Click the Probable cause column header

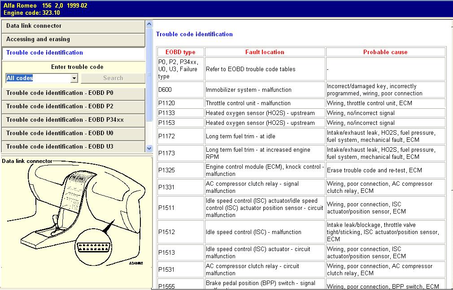tap(385, 52)
